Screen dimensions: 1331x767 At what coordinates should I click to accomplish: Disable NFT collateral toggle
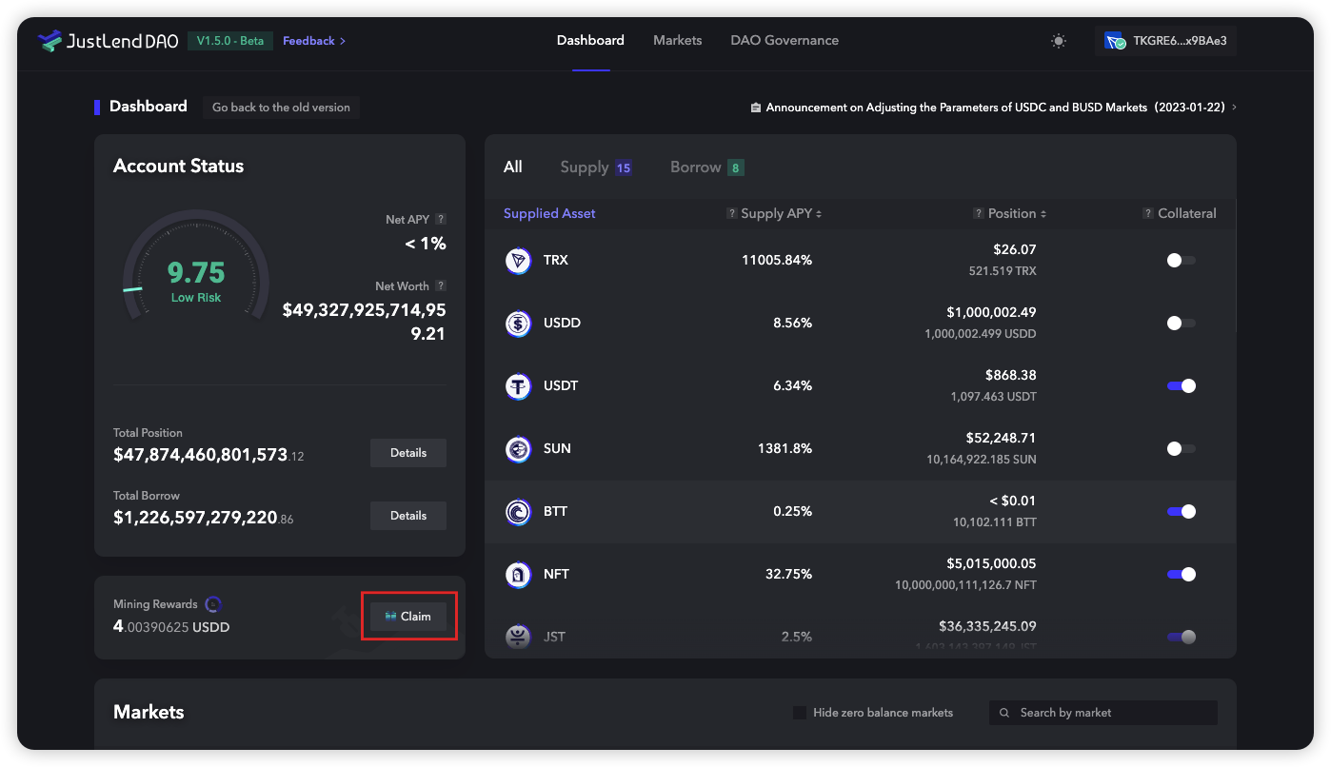[x=1182, y=574]
